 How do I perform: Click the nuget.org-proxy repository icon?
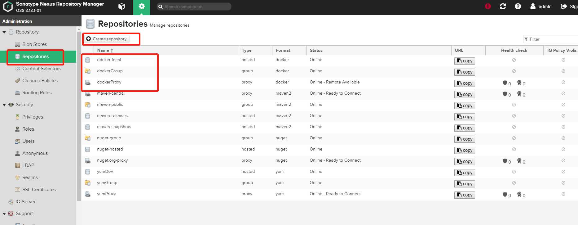pyautogui.click(x=88, y=160)
